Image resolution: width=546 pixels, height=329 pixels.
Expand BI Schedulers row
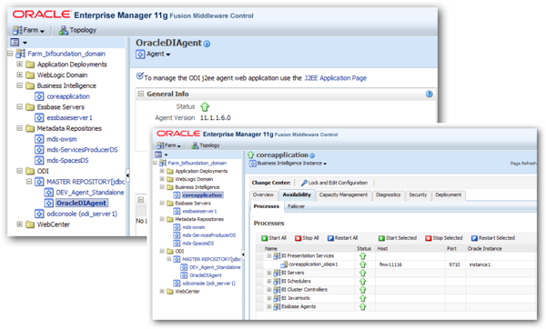point(268,282)
